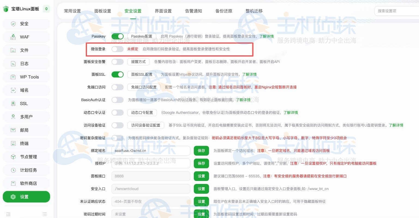Open the 软件商店 app store
This screenshot has width=419, height=218.
26,183
